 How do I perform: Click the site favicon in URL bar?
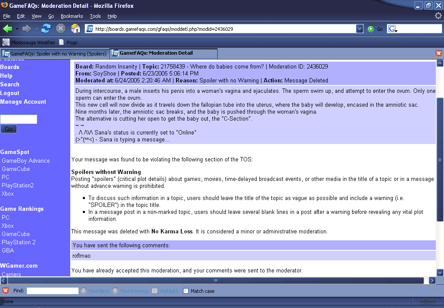click(90, 29)
